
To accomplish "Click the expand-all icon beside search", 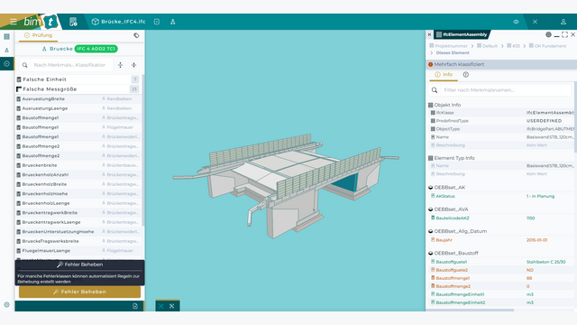I will pos(120,65).
